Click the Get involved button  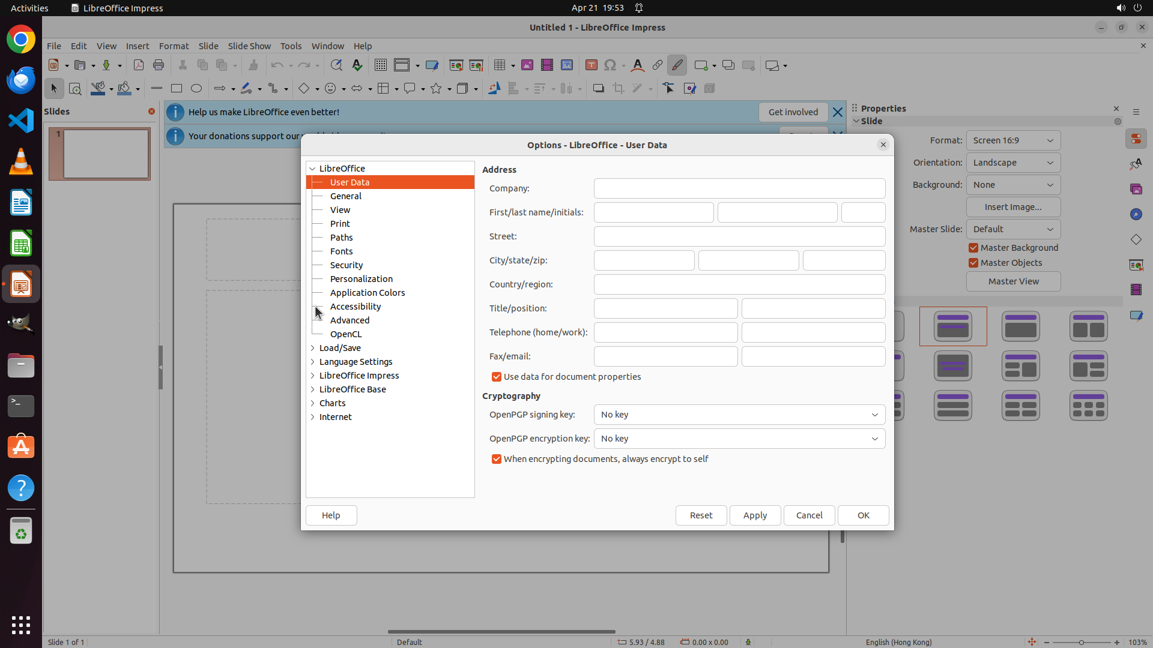tap(793, 112)
